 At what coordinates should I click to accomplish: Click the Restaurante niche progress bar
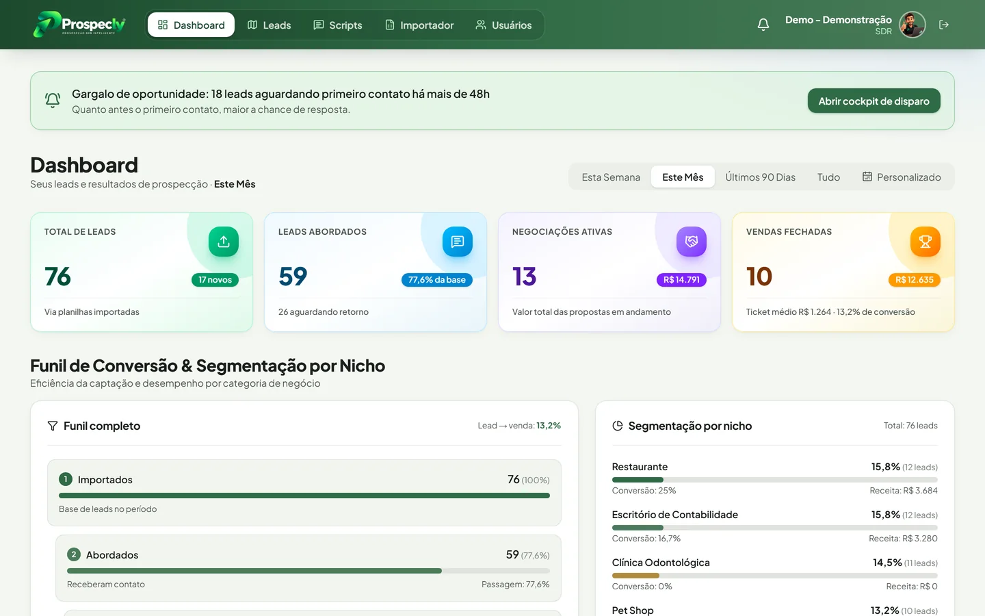click(774, 480)
